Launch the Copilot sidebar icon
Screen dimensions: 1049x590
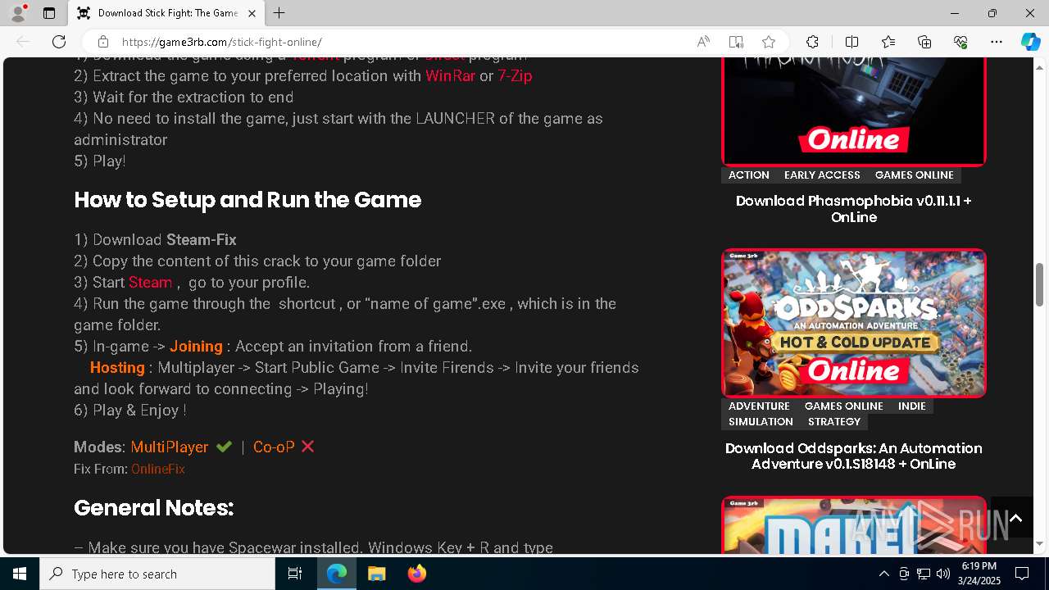(1030, 42)
